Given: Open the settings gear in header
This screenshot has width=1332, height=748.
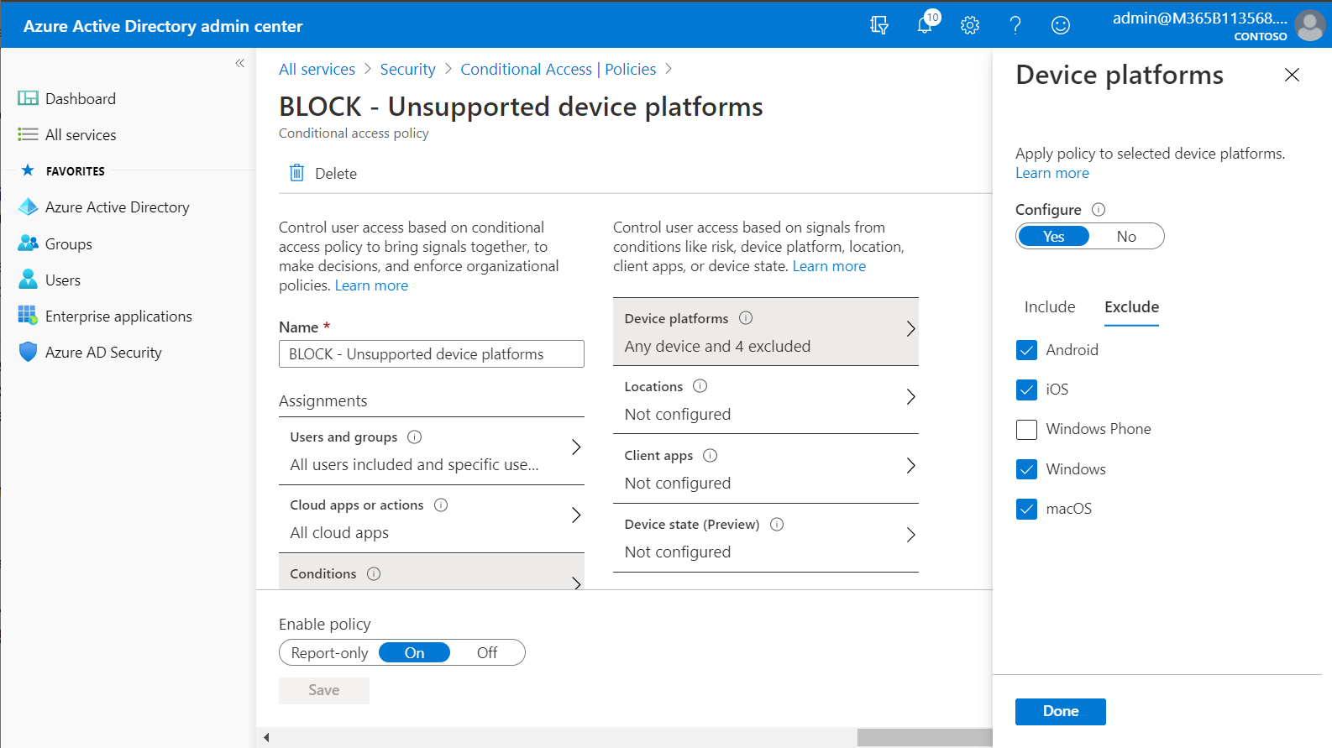Looking at the screenshot, I should tap(970, 25).
